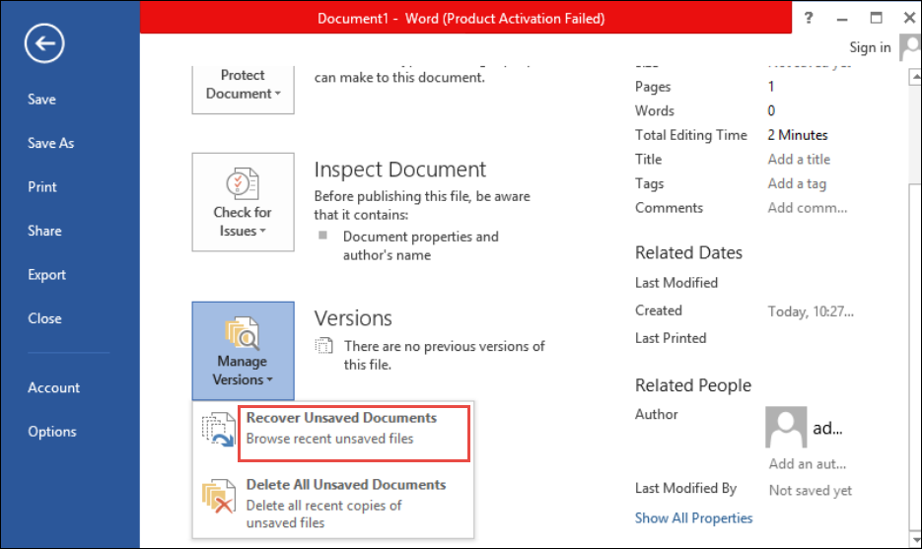
Task: Collapse the Manage Versions dropdown
Action: [243, 351]
